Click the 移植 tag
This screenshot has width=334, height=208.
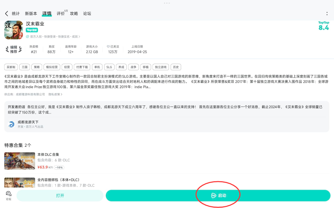point(146,67)
